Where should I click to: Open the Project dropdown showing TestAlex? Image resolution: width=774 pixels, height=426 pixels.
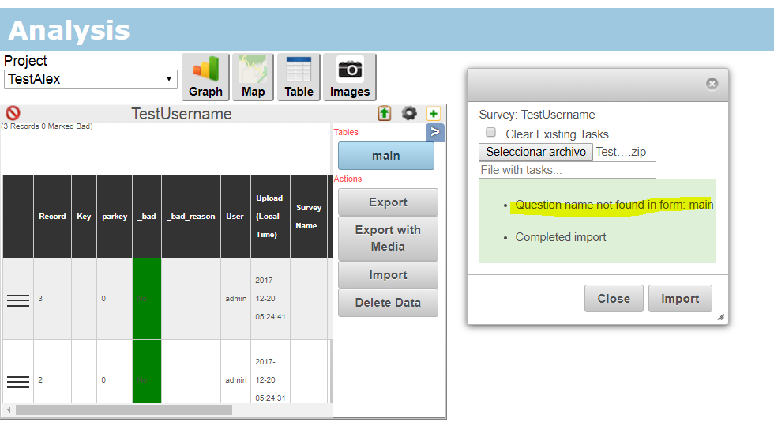tap(91, 79)
